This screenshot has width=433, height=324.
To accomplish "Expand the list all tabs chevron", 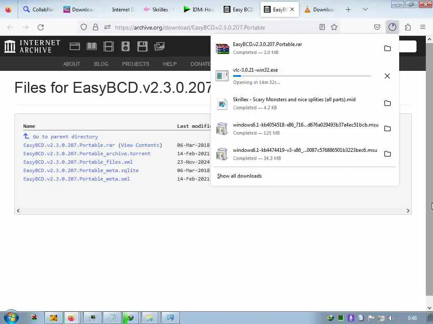I will pyautogui.click(x=365, y=9).
